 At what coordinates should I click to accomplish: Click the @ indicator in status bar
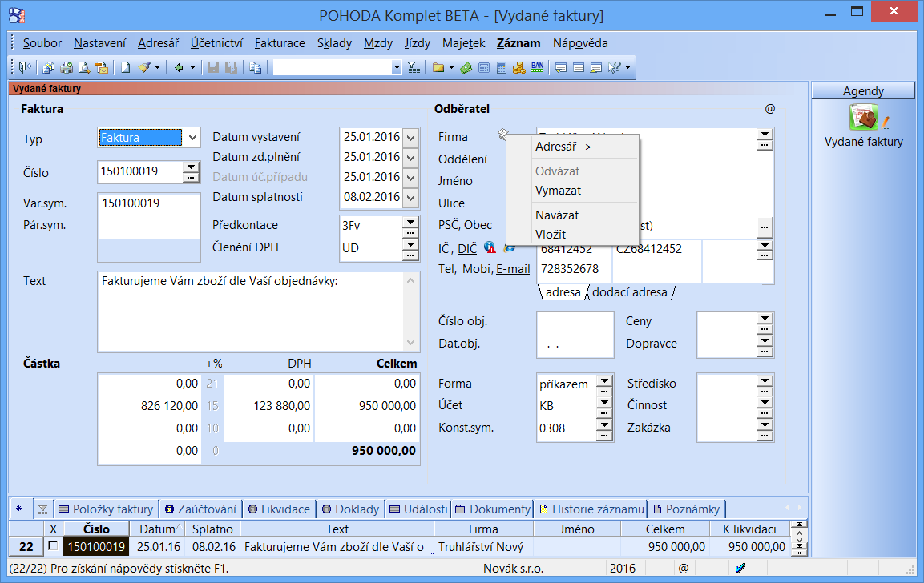coord(683,569)
